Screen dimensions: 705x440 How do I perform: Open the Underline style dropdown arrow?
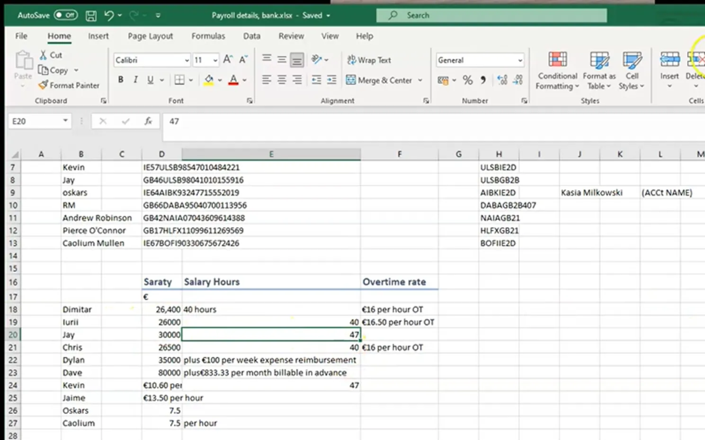coord(162,80)
